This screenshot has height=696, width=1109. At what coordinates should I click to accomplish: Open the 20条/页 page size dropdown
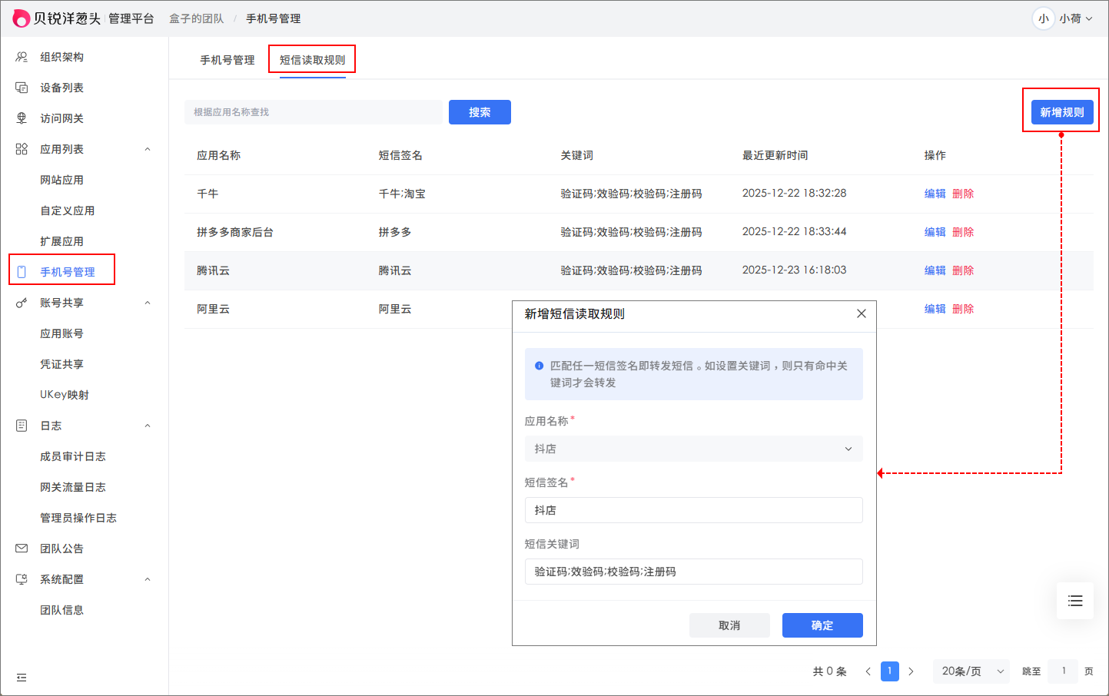[971, 671]
